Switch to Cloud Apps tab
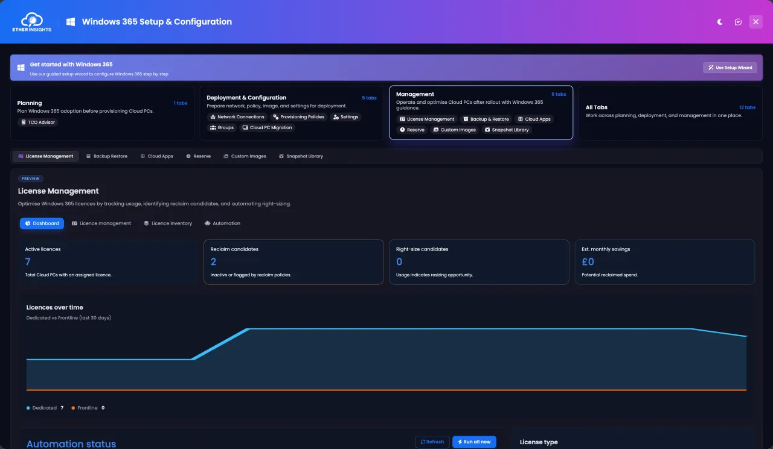 [156, 156]
